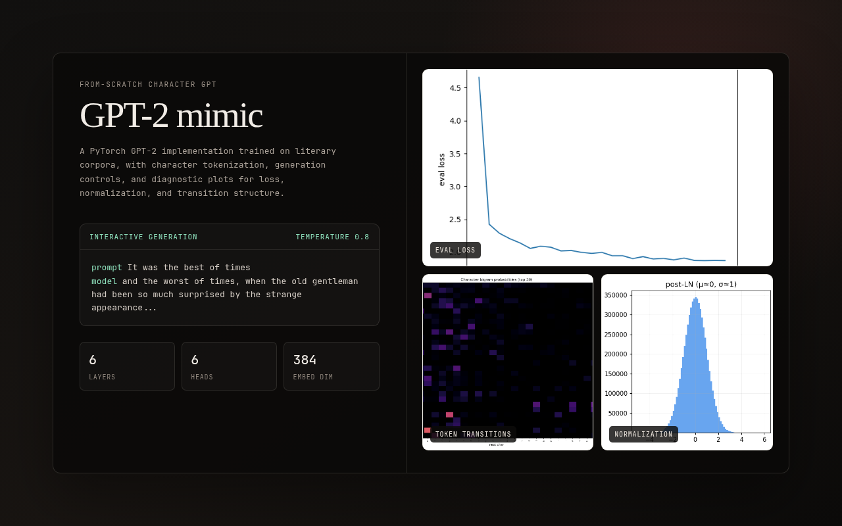This screenshot has width=842, height=526.
Task: Click the TEMPERATURE 0.8 label
Action: [x=332, y=237]
